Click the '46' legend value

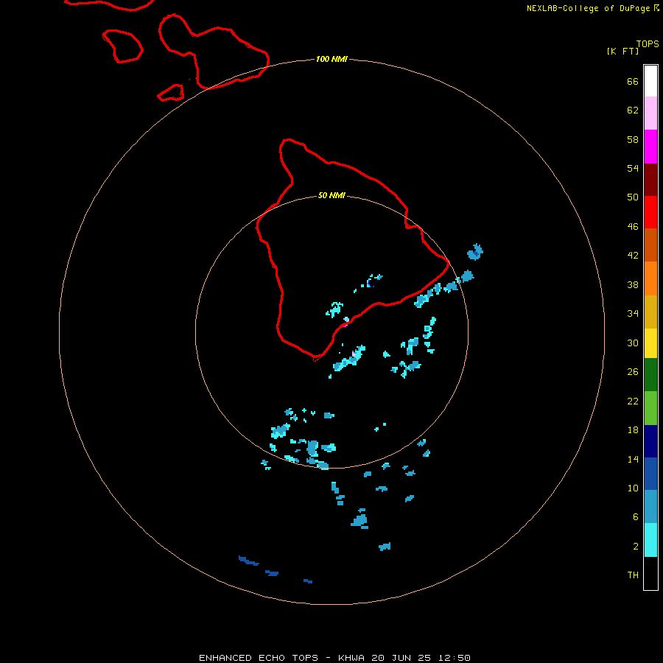click(x=633, y=226)
